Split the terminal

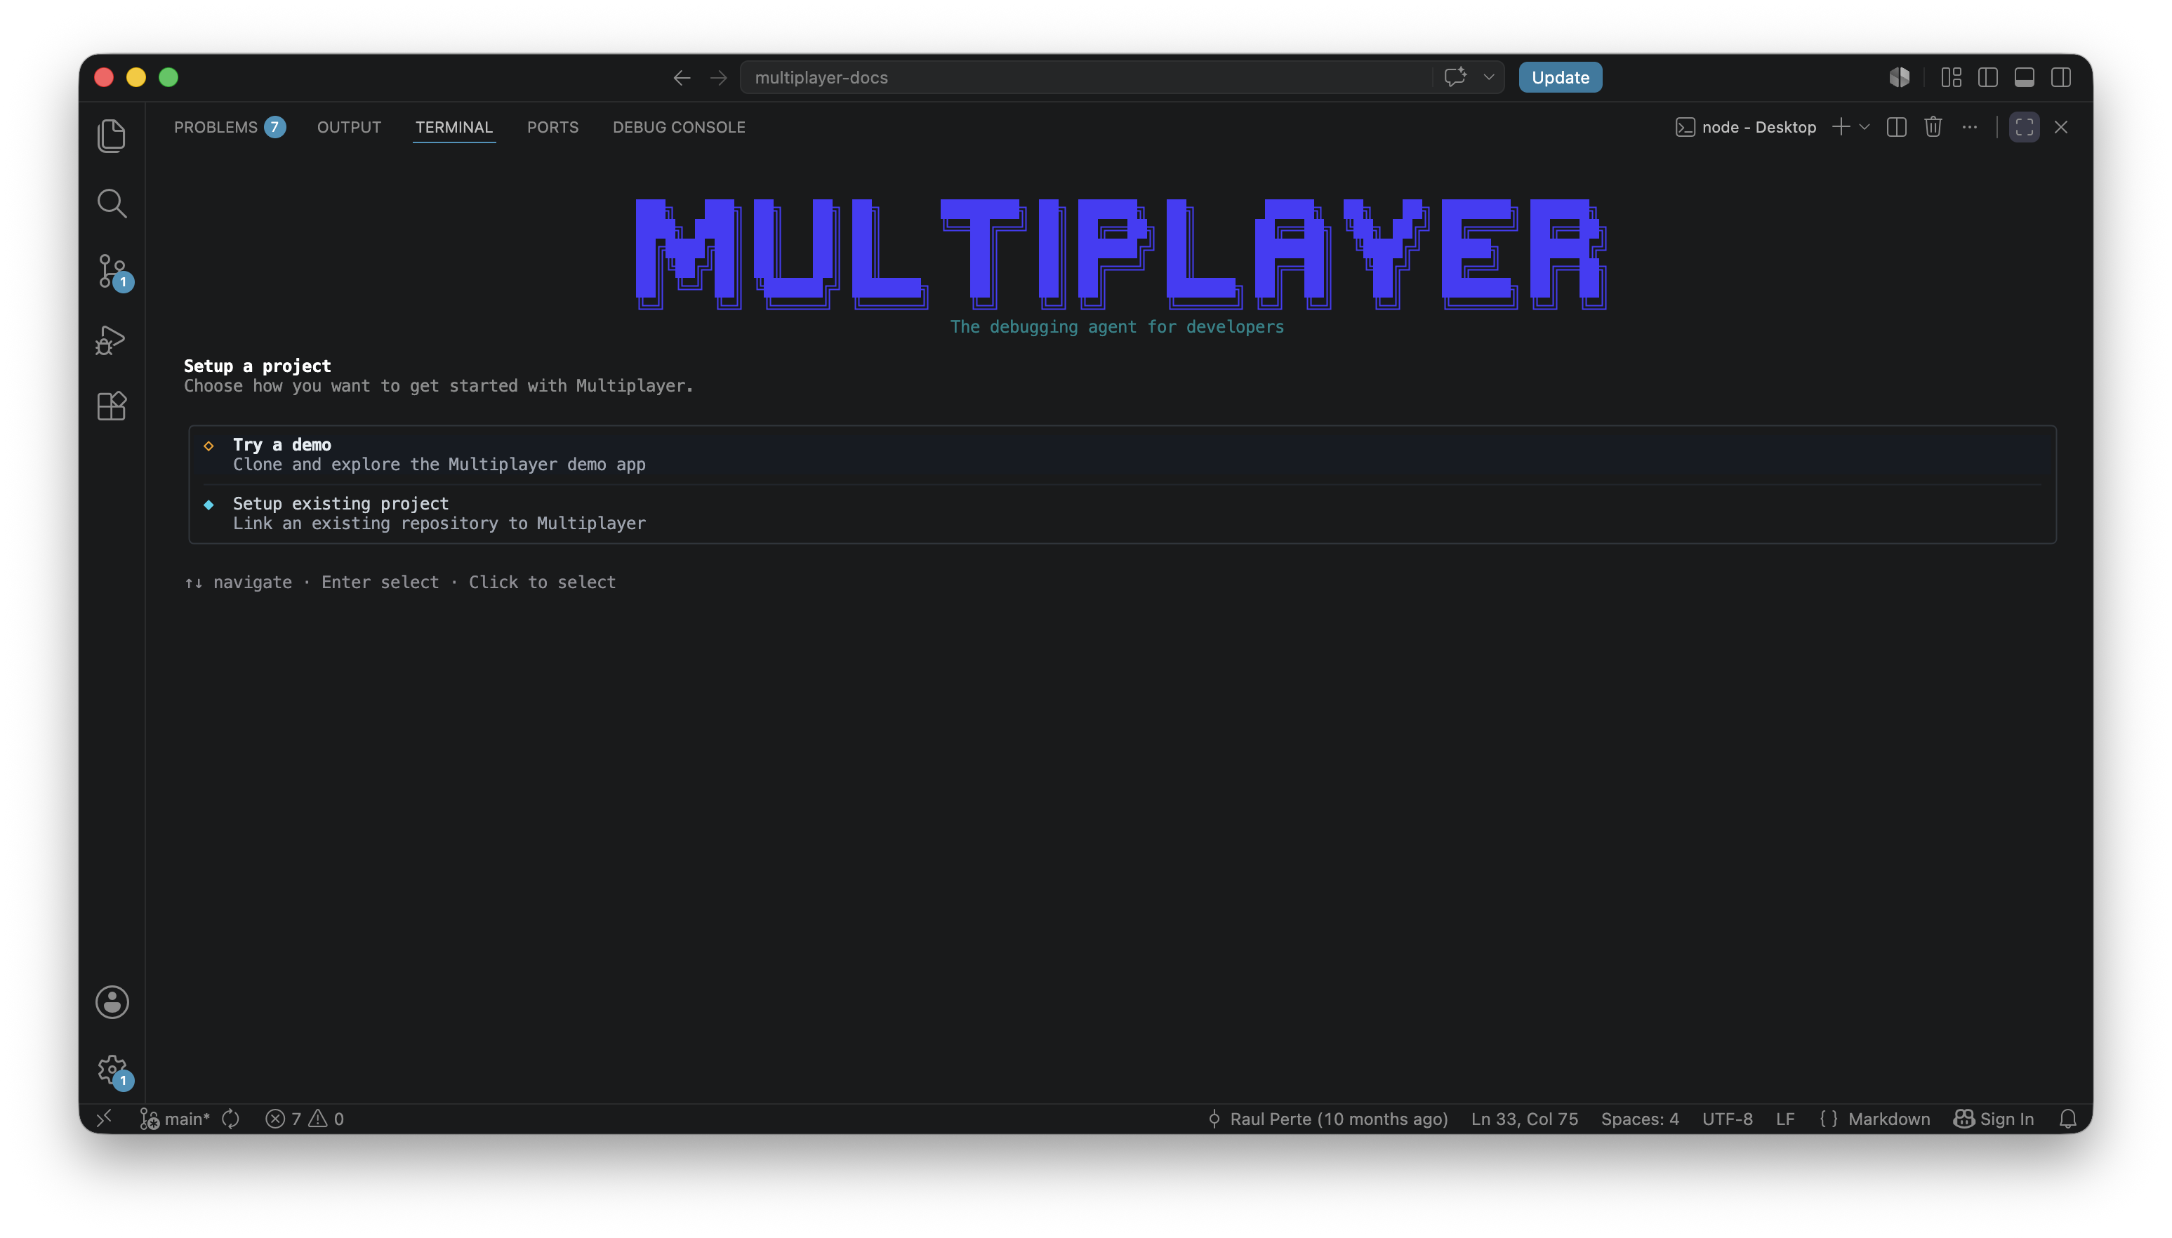[x=1895, y=127]
